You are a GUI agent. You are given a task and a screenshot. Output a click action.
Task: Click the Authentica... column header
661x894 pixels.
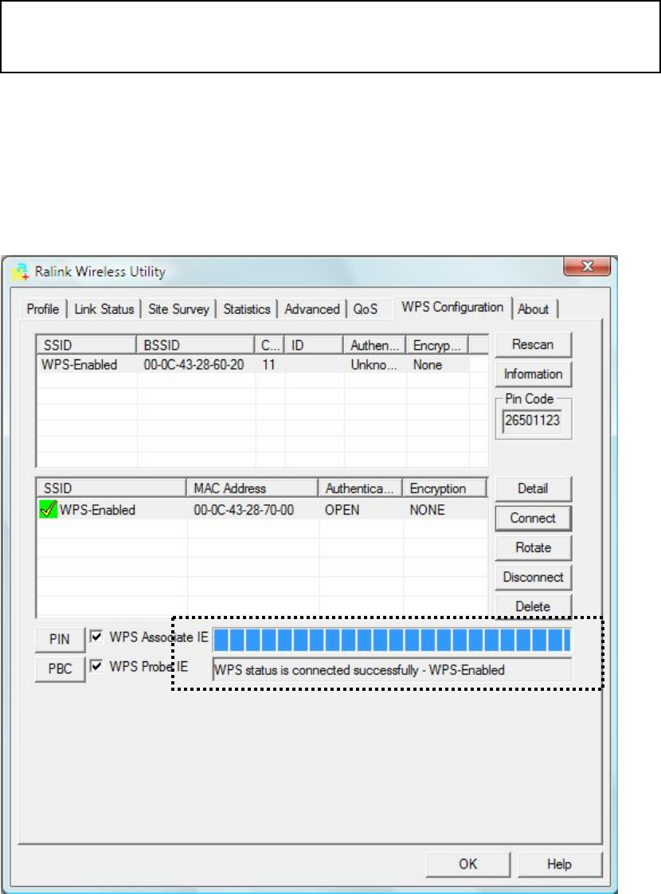(x=360, y=488)
